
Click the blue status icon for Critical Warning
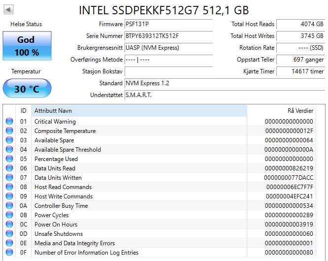9,122
